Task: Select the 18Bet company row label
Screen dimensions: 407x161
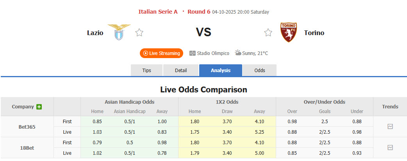Action: pos(27,147)
